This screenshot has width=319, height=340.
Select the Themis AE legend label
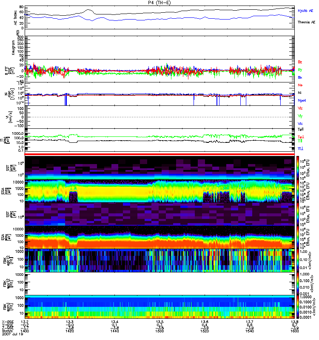pyautogui.click(x=306, y=22)
